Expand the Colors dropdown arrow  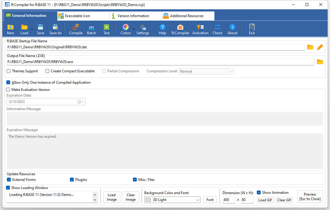point(134,29)
